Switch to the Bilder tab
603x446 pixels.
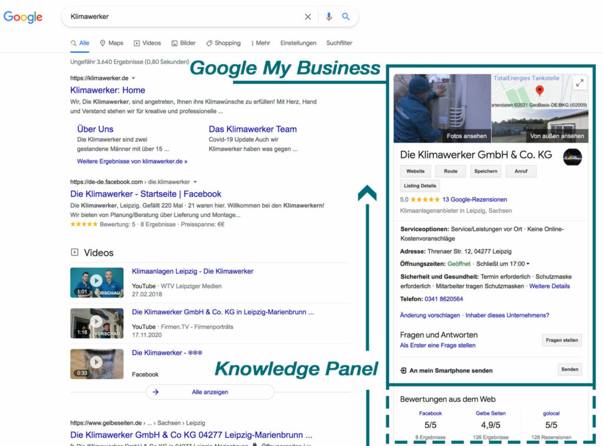184,43
